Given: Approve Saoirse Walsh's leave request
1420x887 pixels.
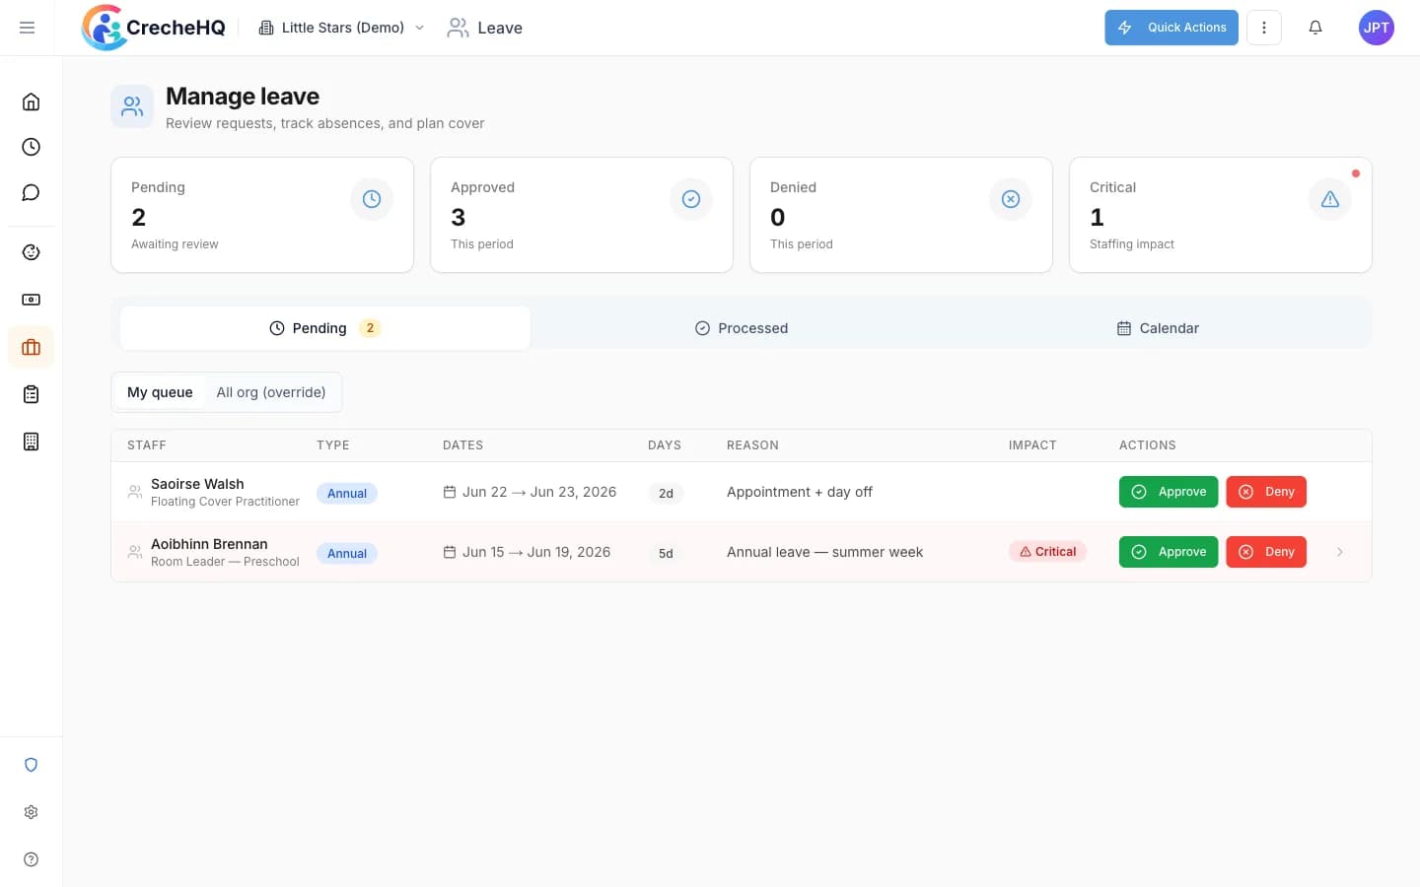Looking at the screenshot, I should (1169, 492).
